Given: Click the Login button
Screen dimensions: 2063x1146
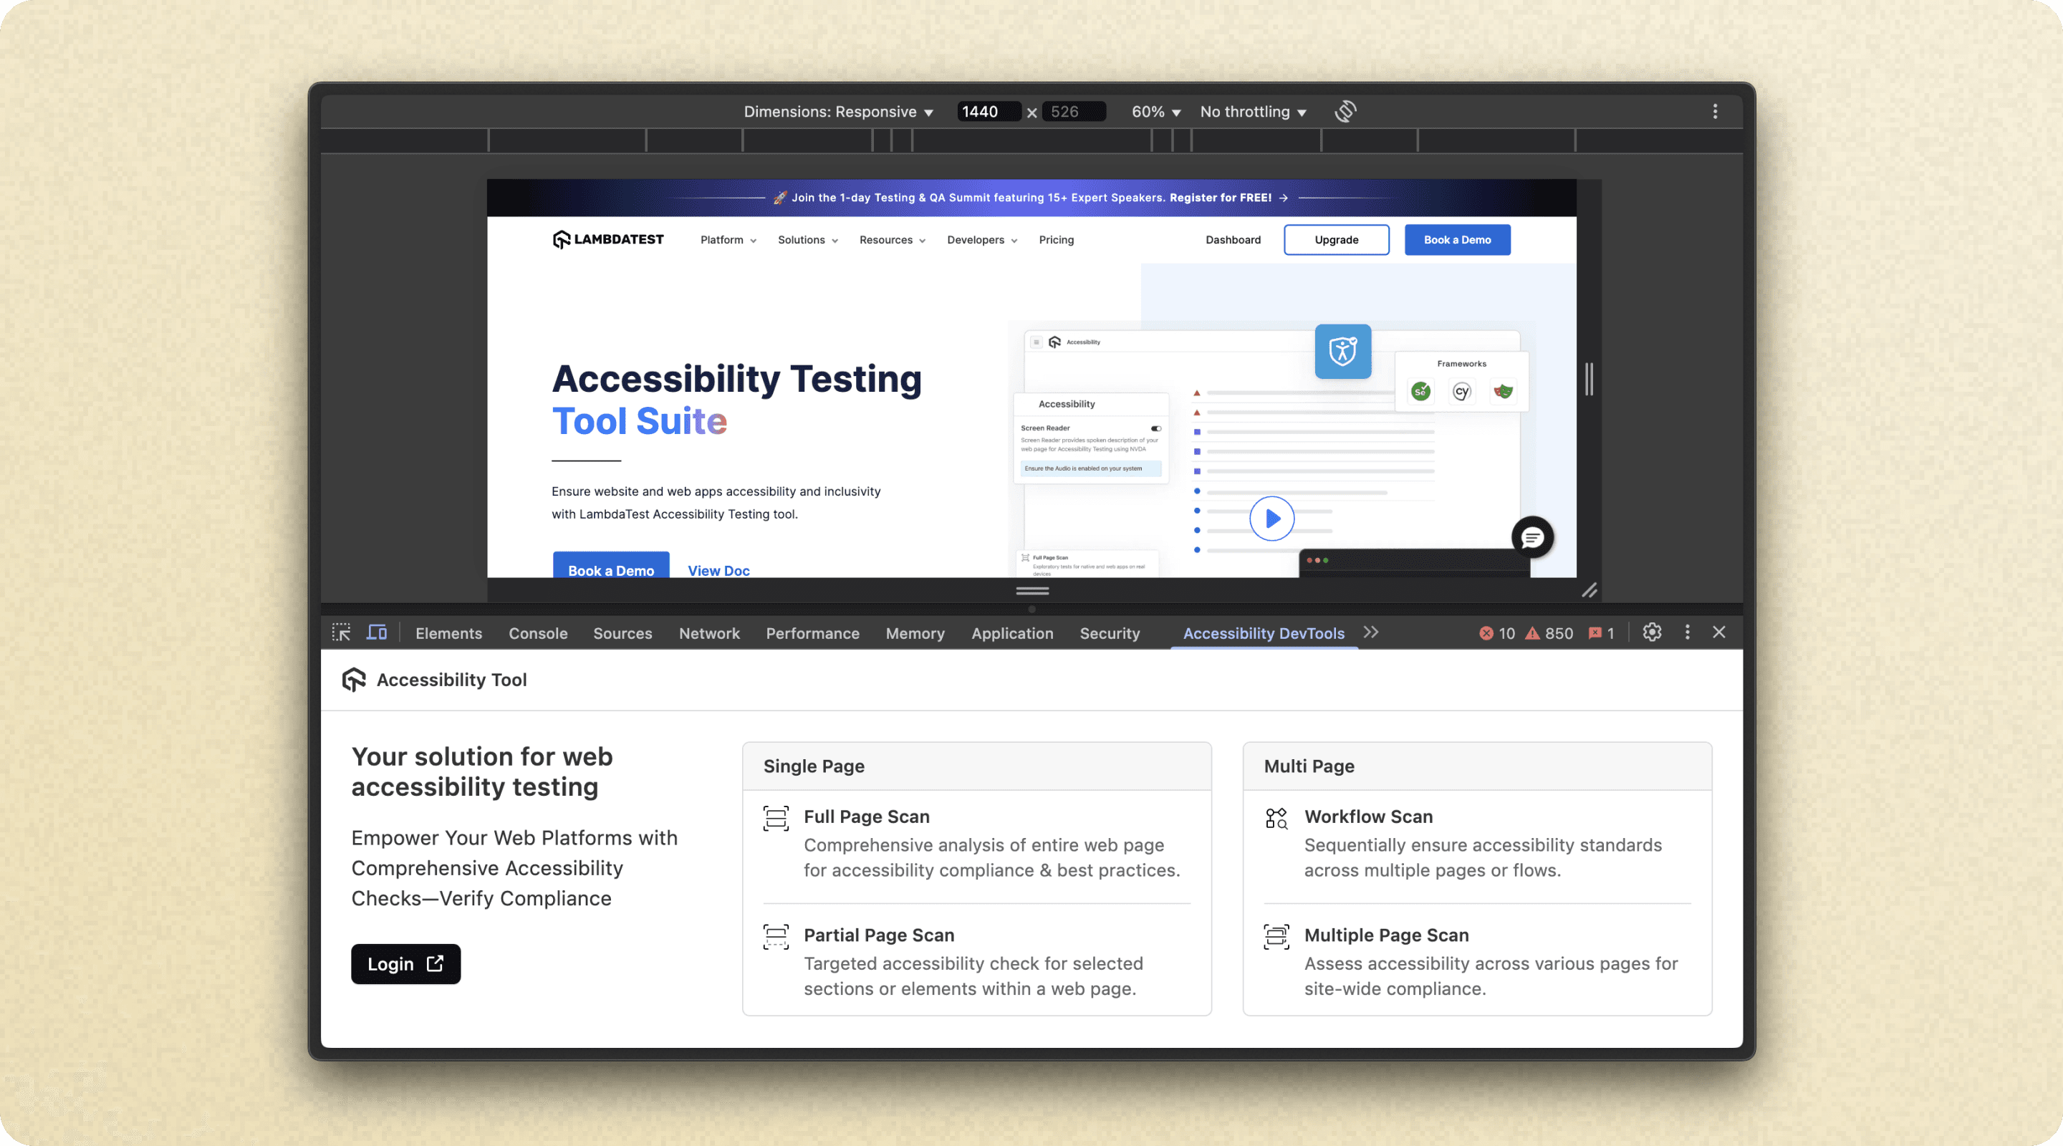Looking at the screenshot, I should tap(405, 964).
